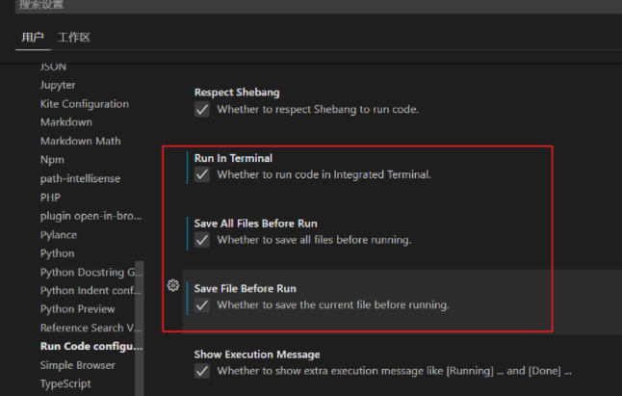This screenshot has width=622, height=396.
Task: Disable the Save File Before Run checkbox
Action: pyautogui.click(x=202, y=305)
